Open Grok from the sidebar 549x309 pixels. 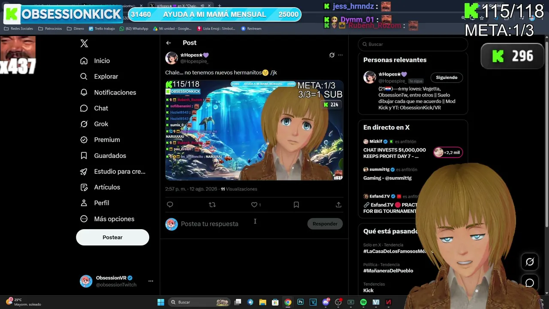(94, 124)
